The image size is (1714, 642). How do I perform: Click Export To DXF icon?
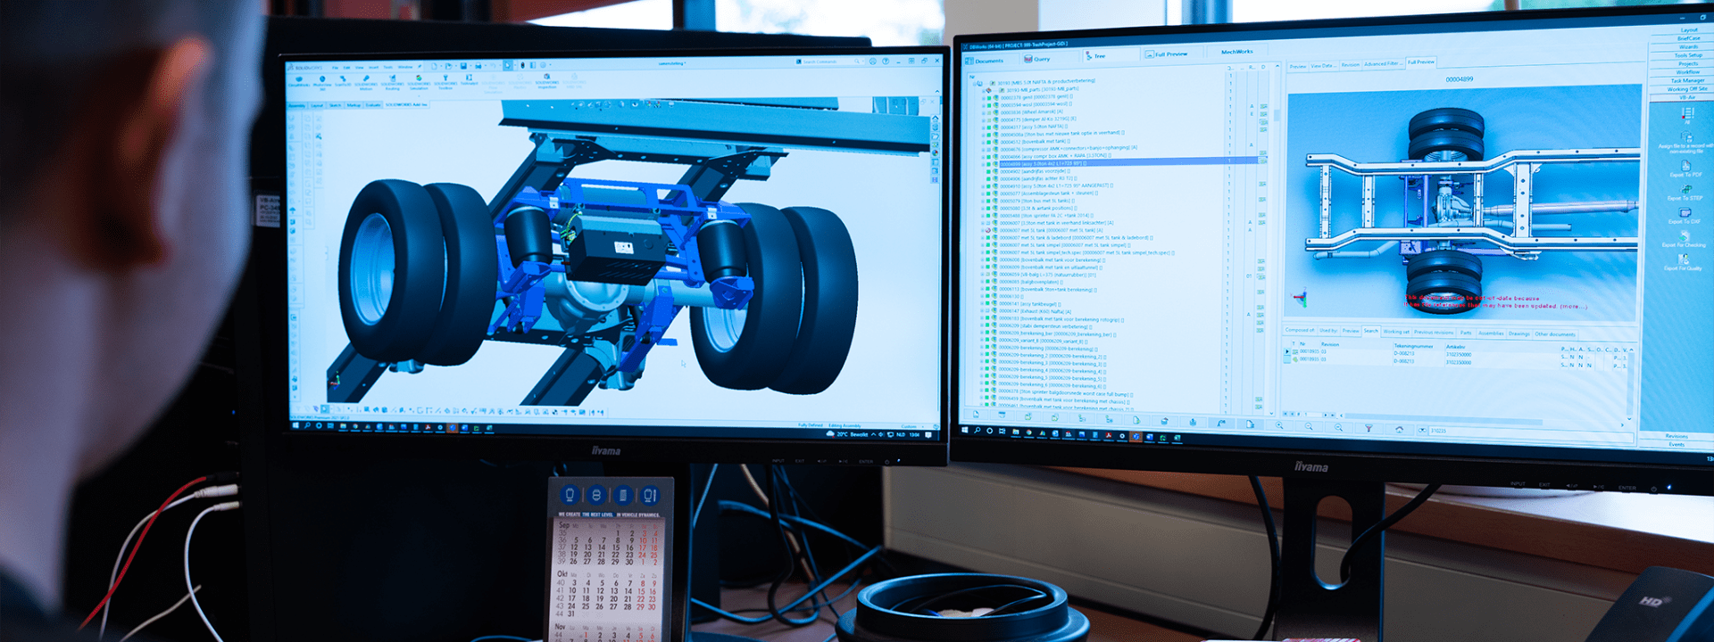pos(1685,213)
